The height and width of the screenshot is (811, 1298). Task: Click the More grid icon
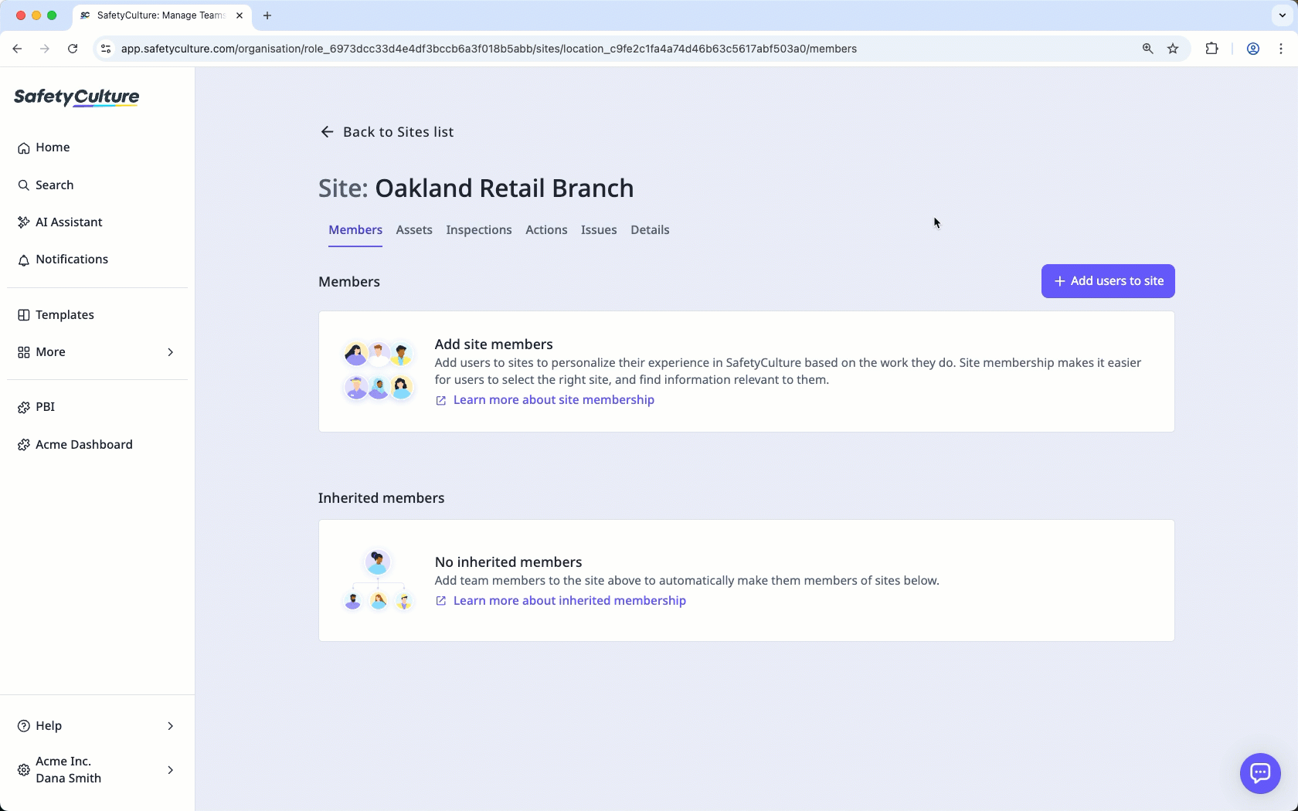[x=24, y=352]
